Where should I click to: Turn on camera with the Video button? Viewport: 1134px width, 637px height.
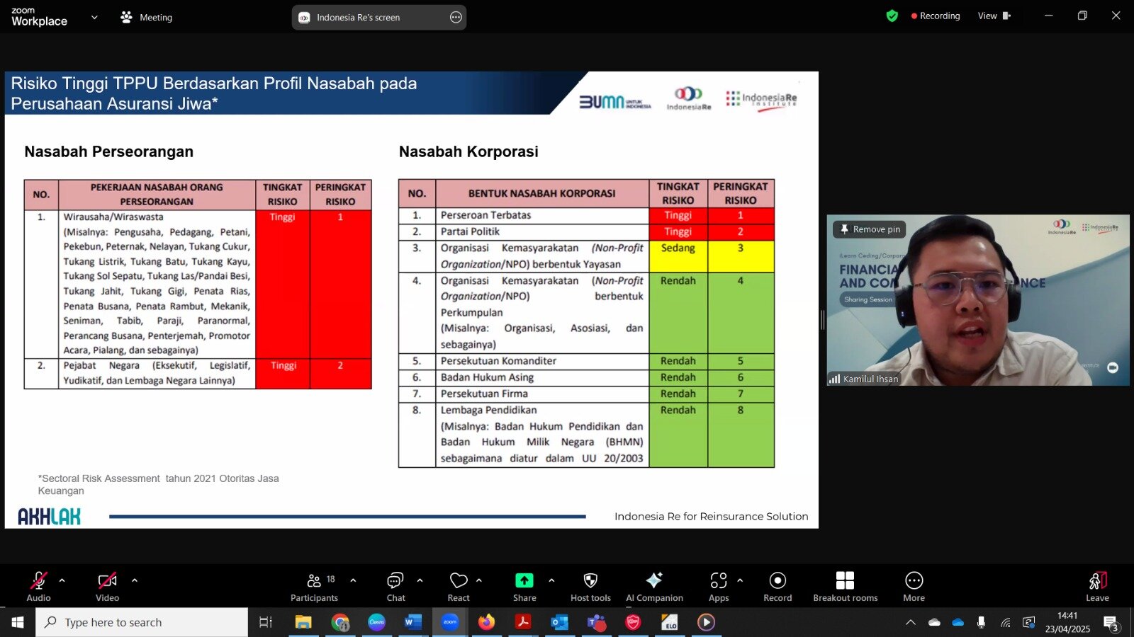point(107,587)
